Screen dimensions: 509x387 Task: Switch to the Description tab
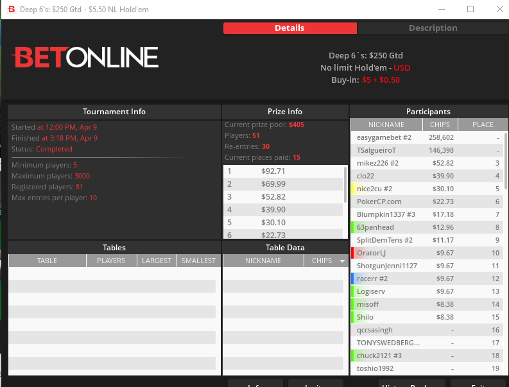(x=433, y=28)
